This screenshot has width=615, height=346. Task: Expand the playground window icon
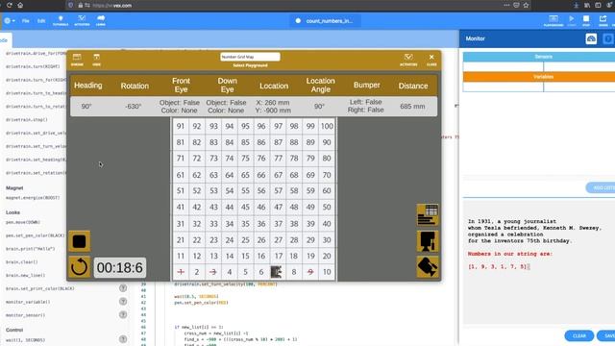pos(77,60)
